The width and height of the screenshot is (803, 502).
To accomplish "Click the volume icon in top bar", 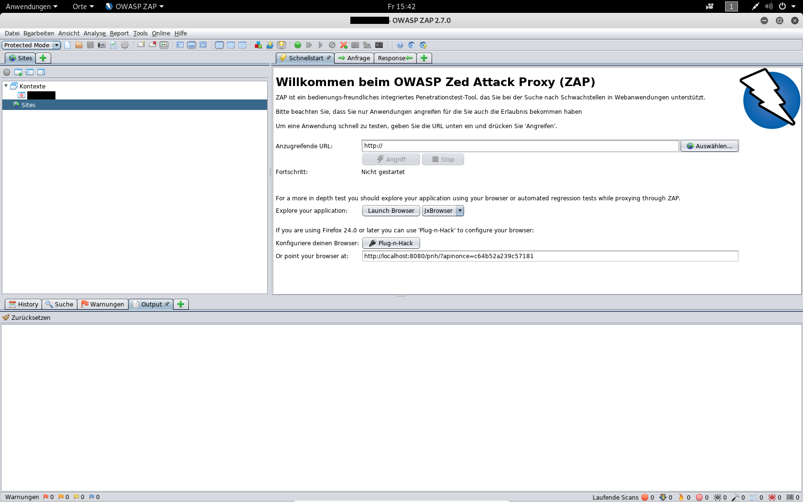I will point(769,6).
